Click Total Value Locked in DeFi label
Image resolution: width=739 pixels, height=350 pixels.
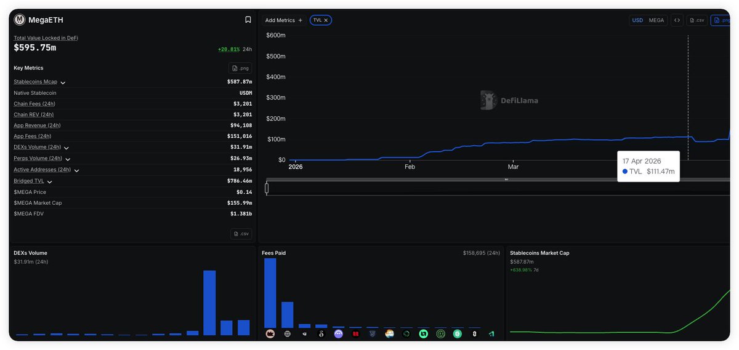click(46, 38)
